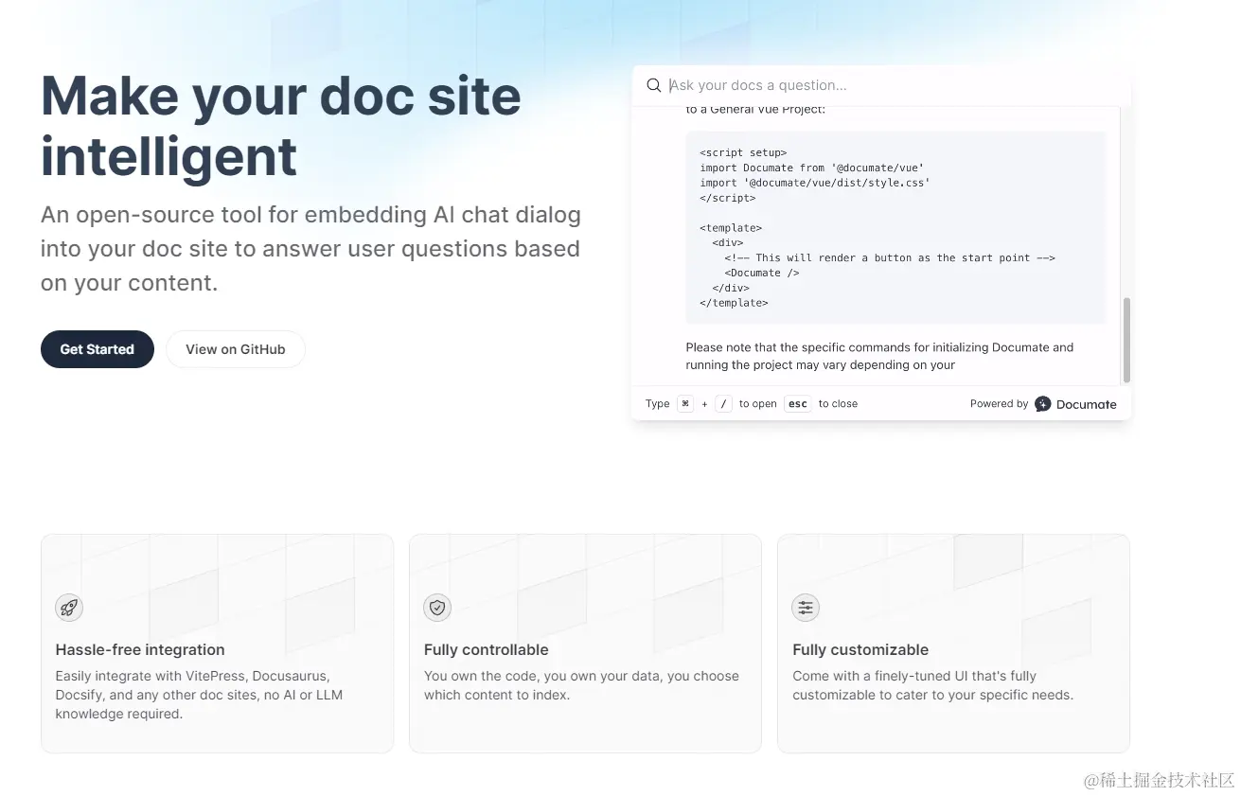The image size is (1241, 796).
Task: Click the magnifying glass search icon
Action: tap(653, 85)
